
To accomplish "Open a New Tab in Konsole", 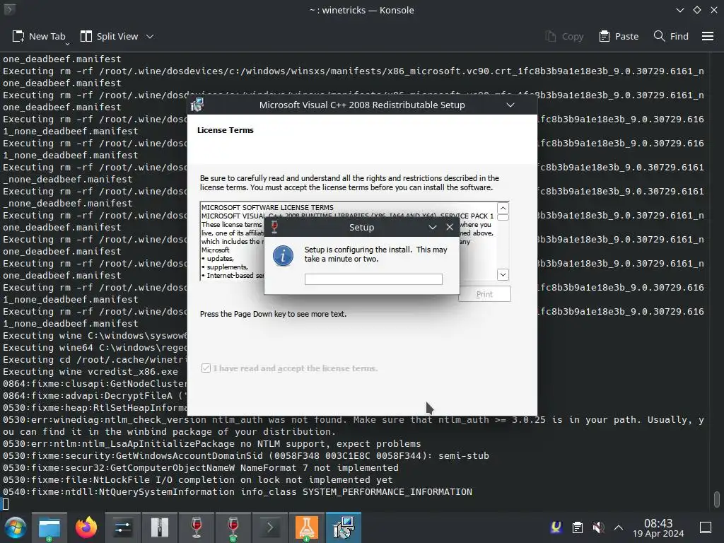I will point(39,37).
